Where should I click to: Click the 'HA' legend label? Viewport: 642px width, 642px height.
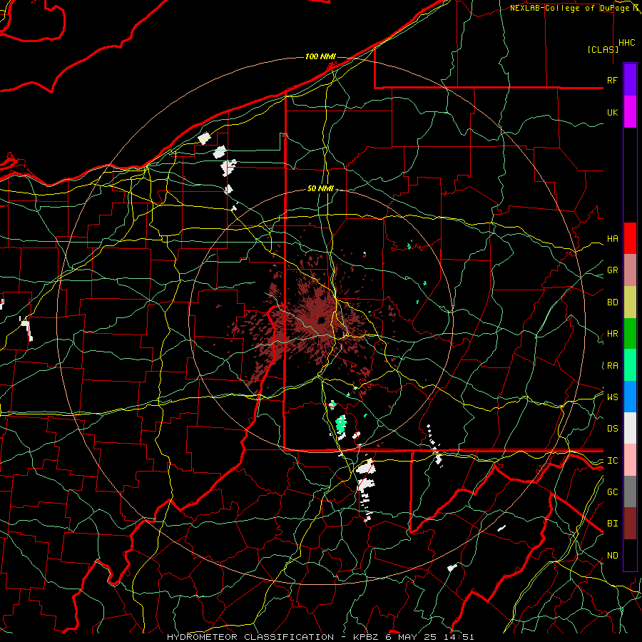point(612,239)
